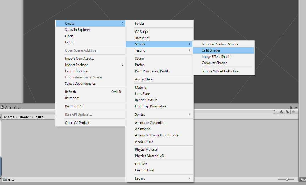Click the thumbnail size slider handle
The width and height of the screenshot is (306, 185).
pyautogui.click(x=287, y=179)
